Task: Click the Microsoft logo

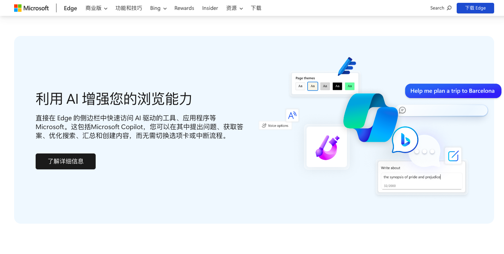Action: pos(31,8)
